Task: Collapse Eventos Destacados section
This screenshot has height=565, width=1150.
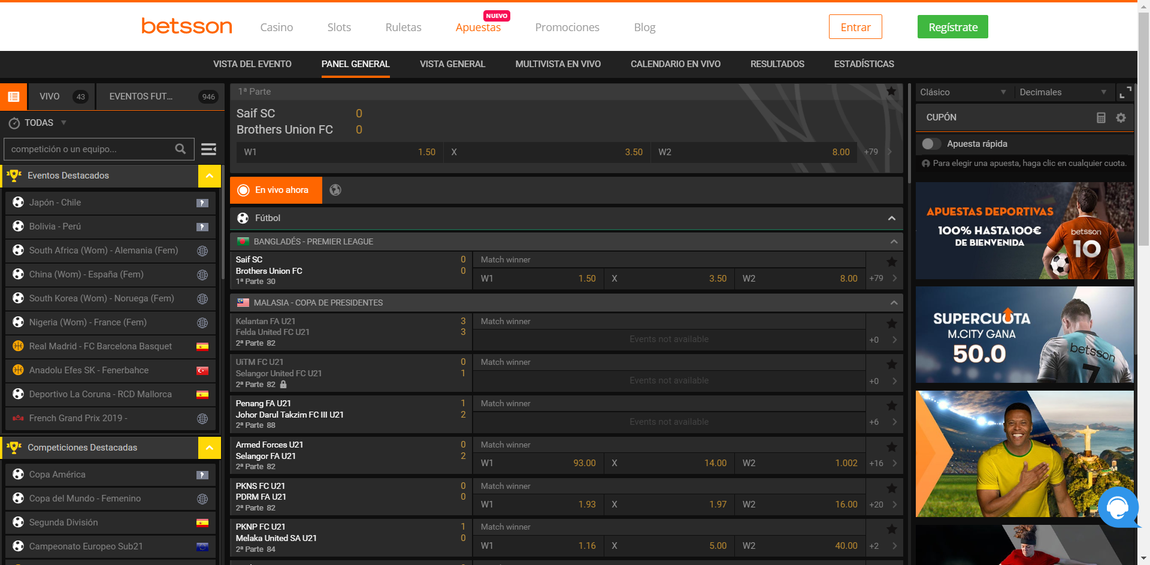Action: click(x=210, y=176)
